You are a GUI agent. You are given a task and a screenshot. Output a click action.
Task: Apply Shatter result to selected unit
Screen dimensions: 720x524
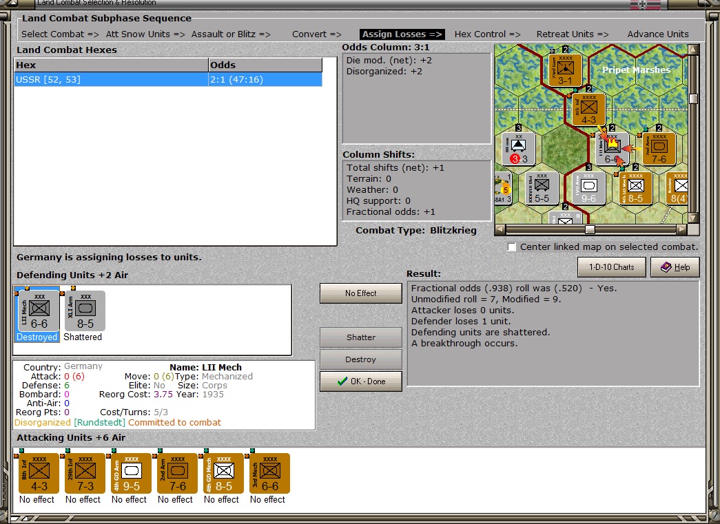point(361,337)
